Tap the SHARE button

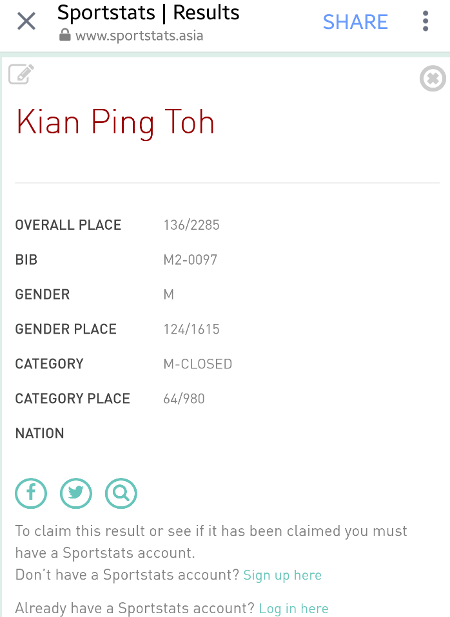pyautogui.click(x=355, y=22)
